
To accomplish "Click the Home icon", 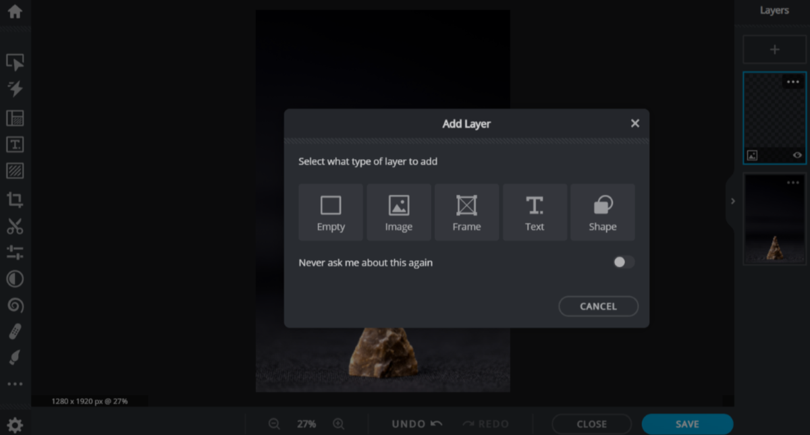I will [x=15, y=12].
